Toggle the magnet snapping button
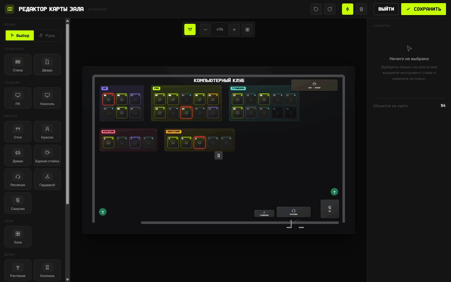The image size is (451, 282). pos(190,29)
